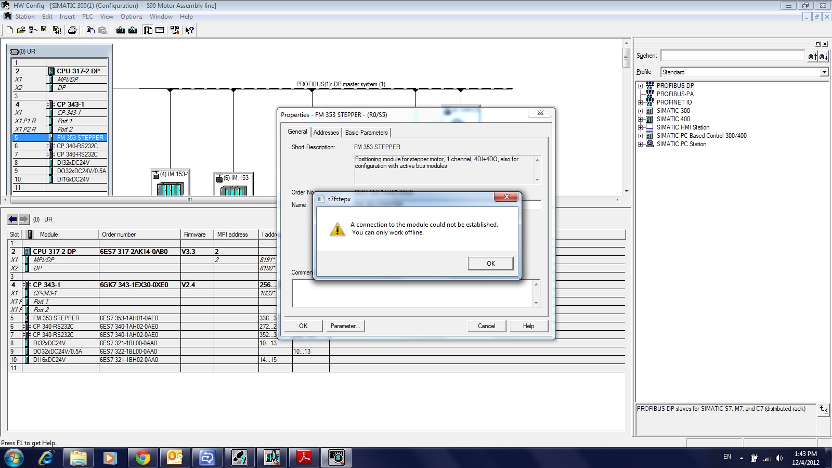Click the Save floppy disk icon
Screen dimensions: 832x468
click(44, 30)
